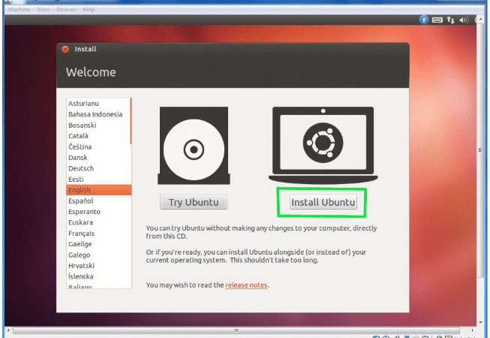Click the Try Ubuntu button
Viewport: 490px width, 338px height.
tap(194, 202)
